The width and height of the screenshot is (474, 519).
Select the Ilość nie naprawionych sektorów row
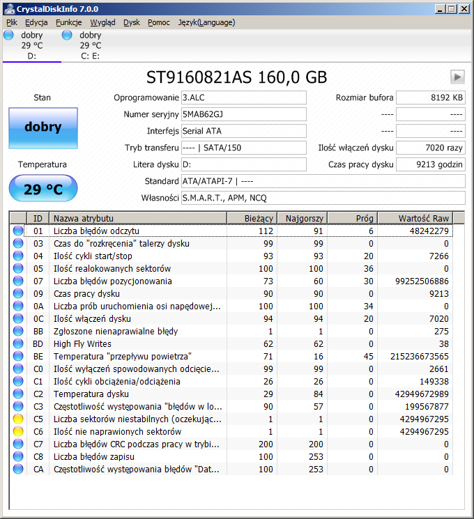coord(231,432)
